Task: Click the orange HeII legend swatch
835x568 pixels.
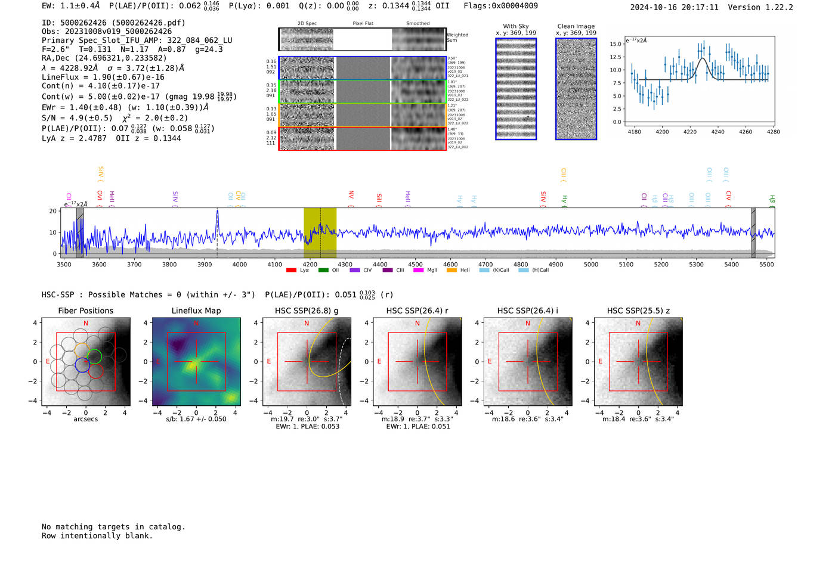Action: [451, 270]
